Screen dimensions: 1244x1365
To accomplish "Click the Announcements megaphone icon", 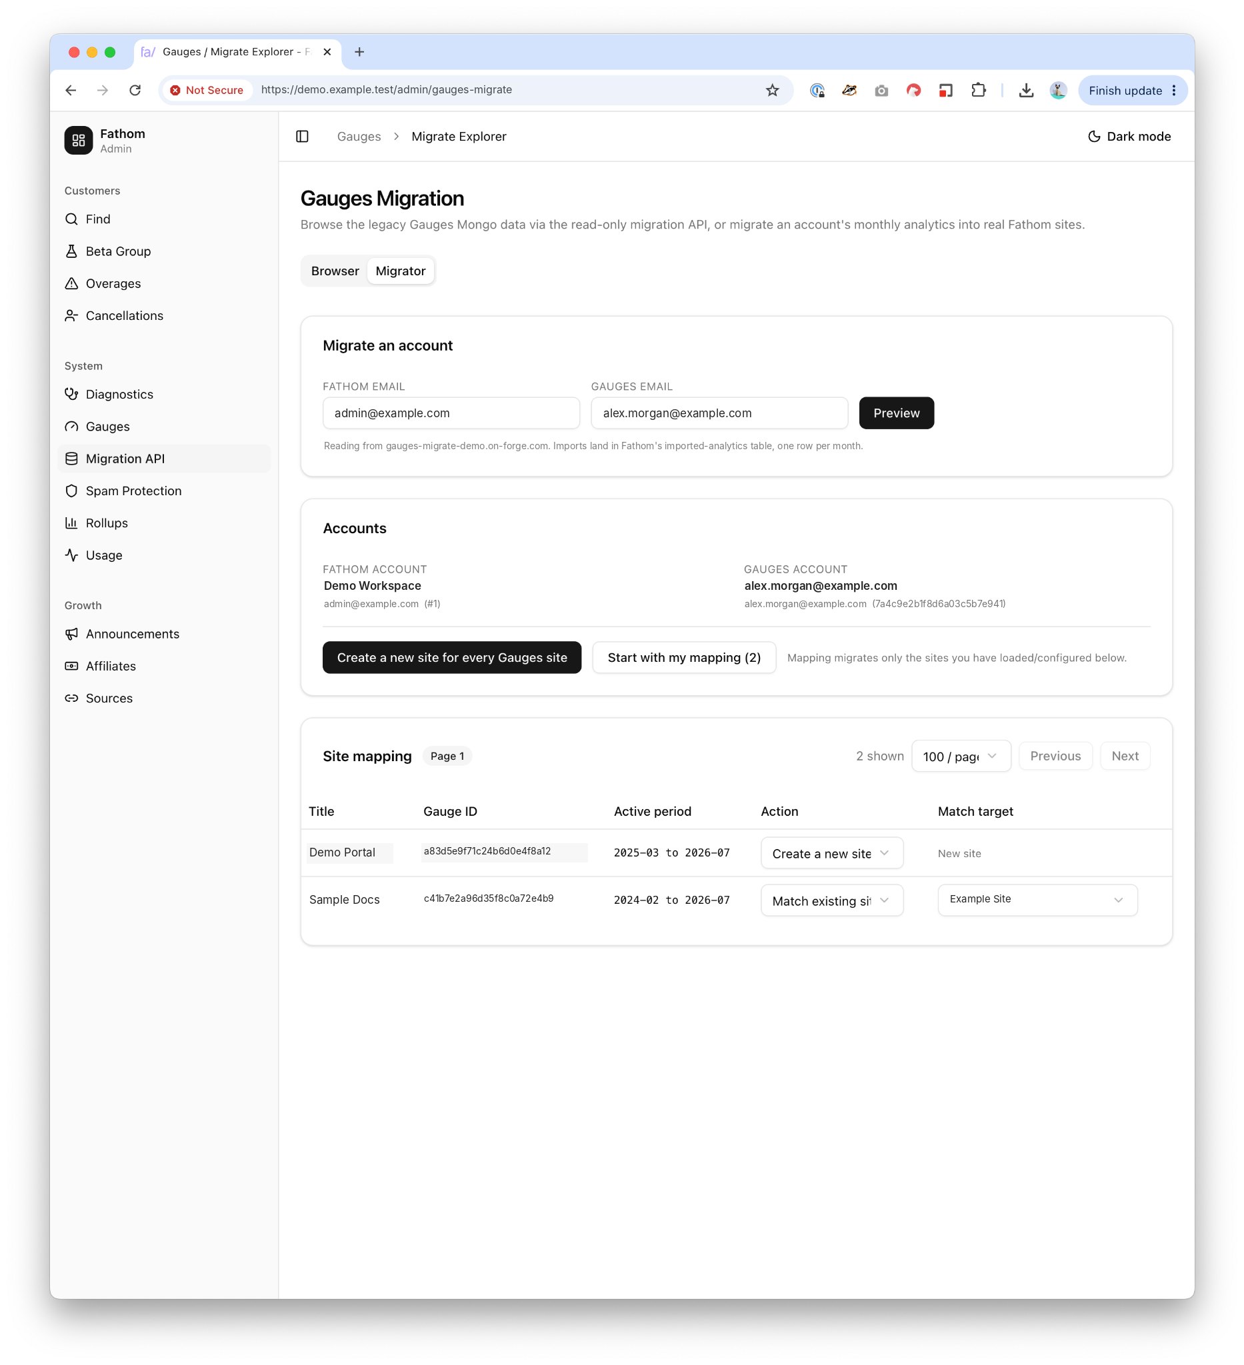I will (x=71, y=634).
